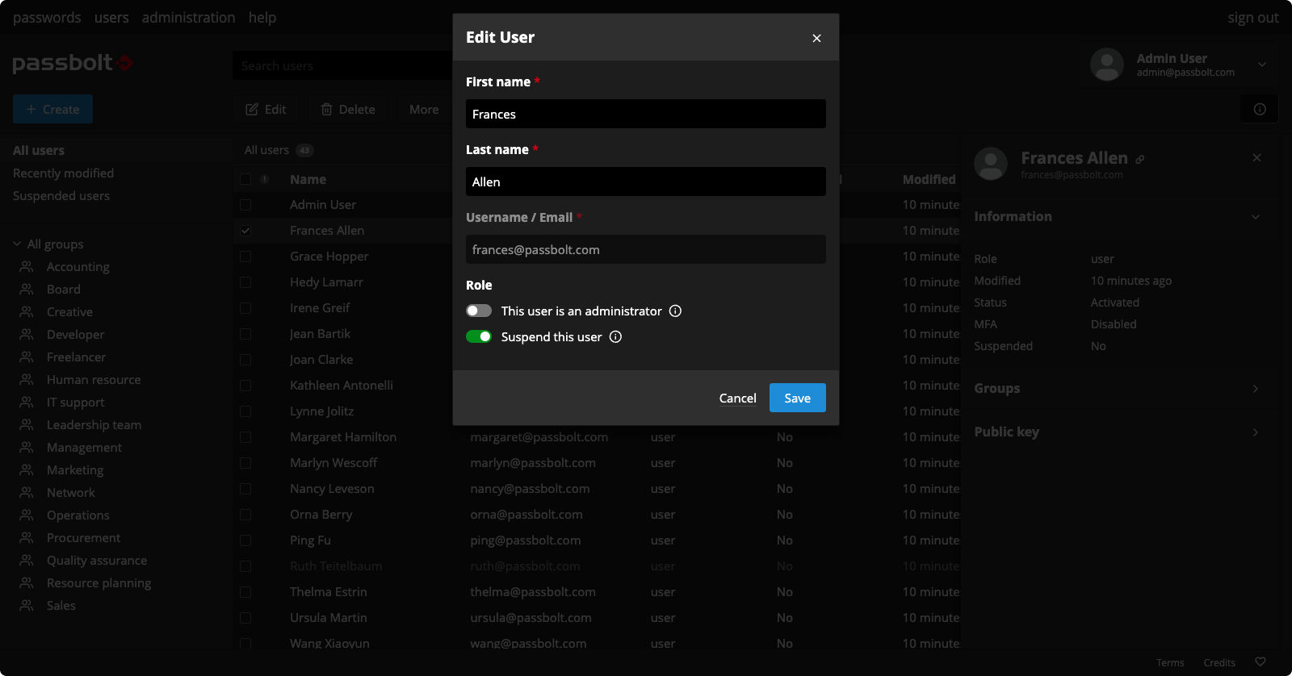Click the Procurement group icon
The width and height of the screenshot is (1292, 676).
pyautogui.click(x=27, y=537)
